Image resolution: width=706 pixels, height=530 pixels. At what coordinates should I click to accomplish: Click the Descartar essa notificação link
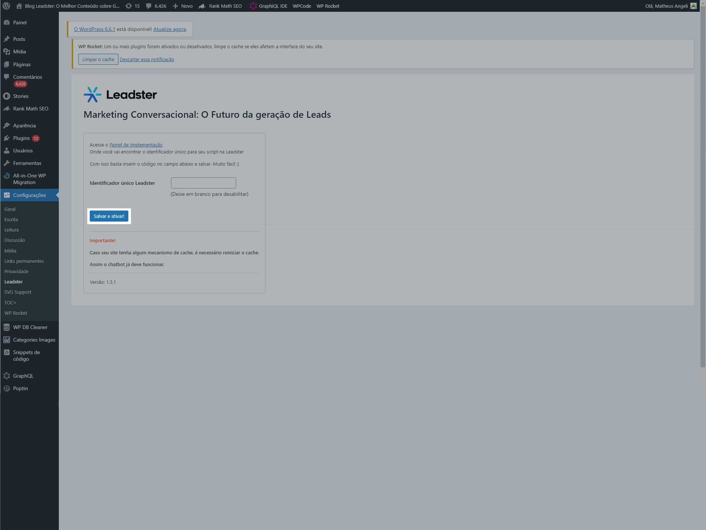click(147, 59)
